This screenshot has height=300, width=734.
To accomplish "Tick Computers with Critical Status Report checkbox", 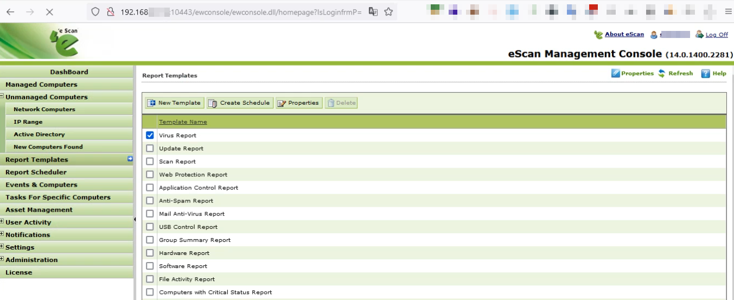I will tap(150, 292).
